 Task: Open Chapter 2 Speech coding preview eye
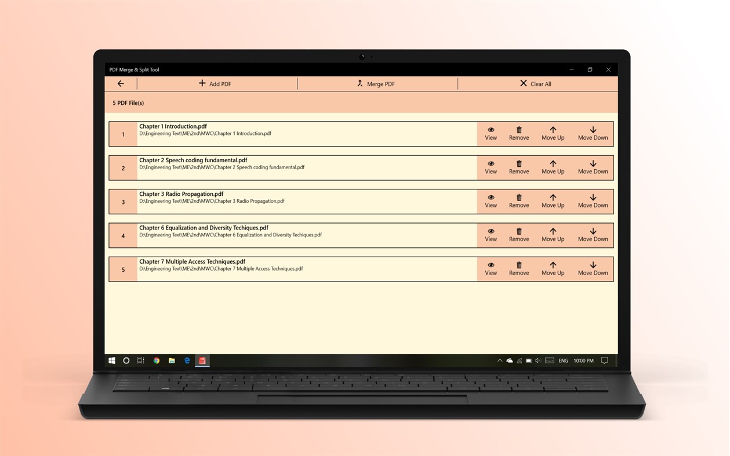pyautogui.click(x=491, y=167)
